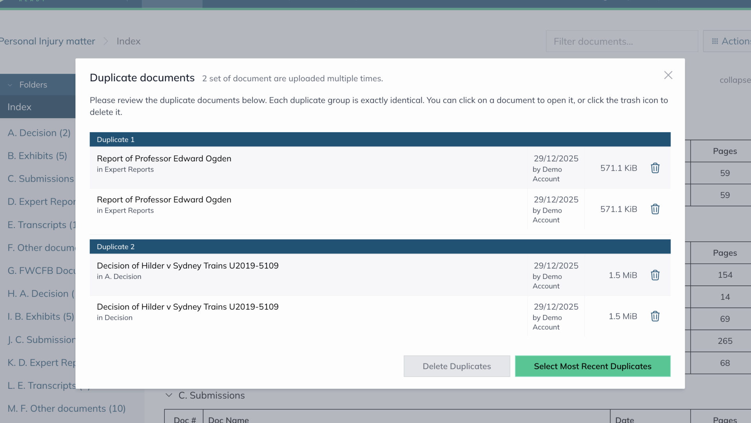Select the Index item in sidebar
Screen dimensions: 751x423
click(20, 107)
